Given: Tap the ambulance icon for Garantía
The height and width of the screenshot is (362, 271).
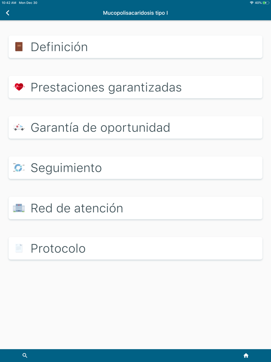Looking at the screenshot, I should (x=19, y=128).
